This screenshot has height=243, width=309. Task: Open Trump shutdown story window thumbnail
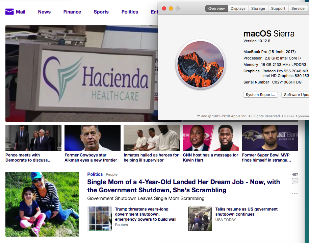(100, 219)
